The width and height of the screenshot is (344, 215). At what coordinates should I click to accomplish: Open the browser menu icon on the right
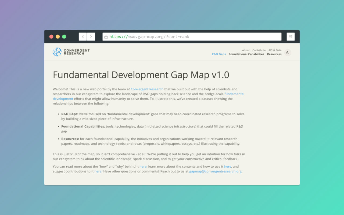(x=291, y=37)
